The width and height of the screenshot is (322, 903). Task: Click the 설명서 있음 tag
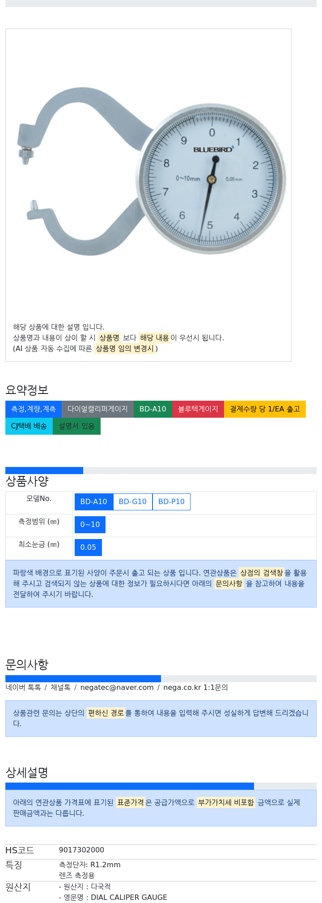coord(76,426)
